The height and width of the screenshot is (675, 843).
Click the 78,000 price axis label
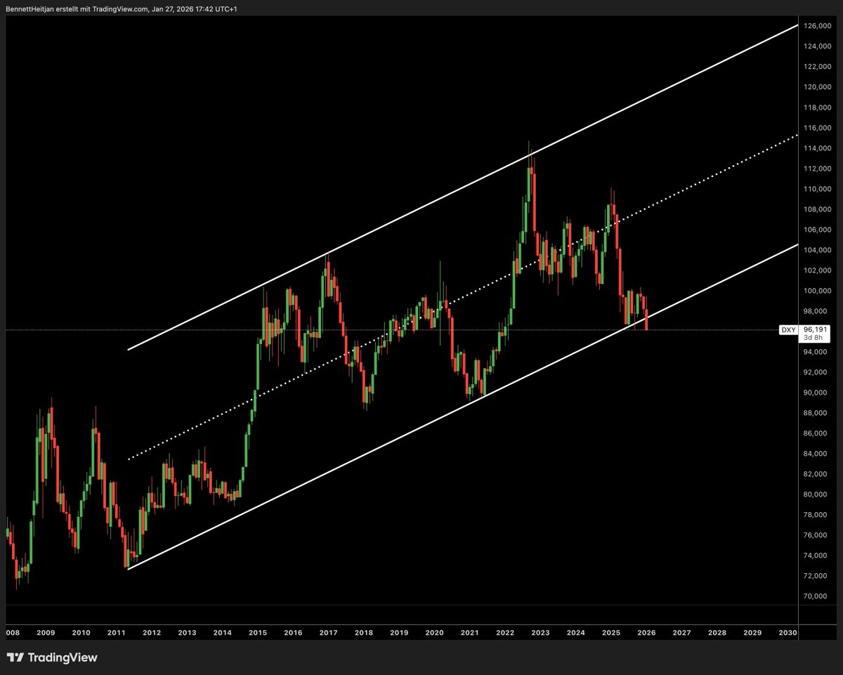point(815,515)
